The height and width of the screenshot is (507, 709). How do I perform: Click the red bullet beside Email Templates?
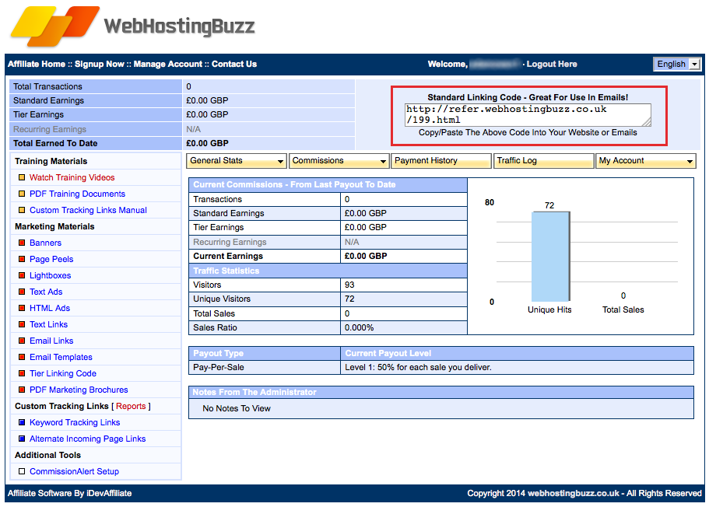[x=22, y=357]
